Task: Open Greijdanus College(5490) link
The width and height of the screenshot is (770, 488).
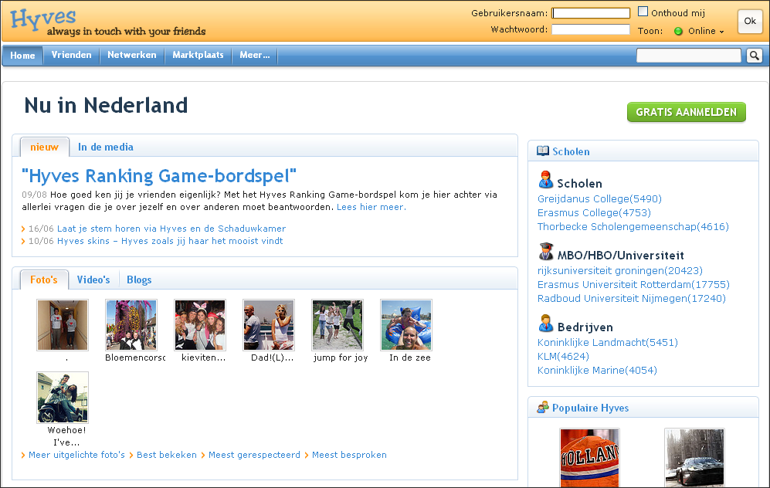Action: point(599,199)
